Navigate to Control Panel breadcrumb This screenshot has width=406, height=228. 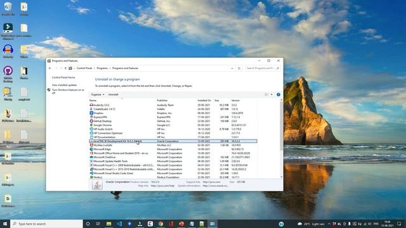(84, 68)
